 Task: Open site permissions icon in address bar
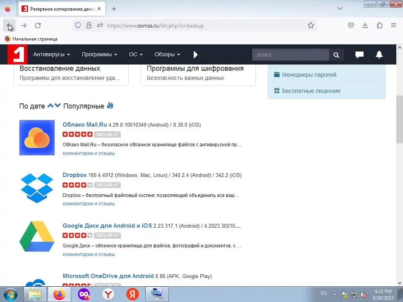pos(100,25)
